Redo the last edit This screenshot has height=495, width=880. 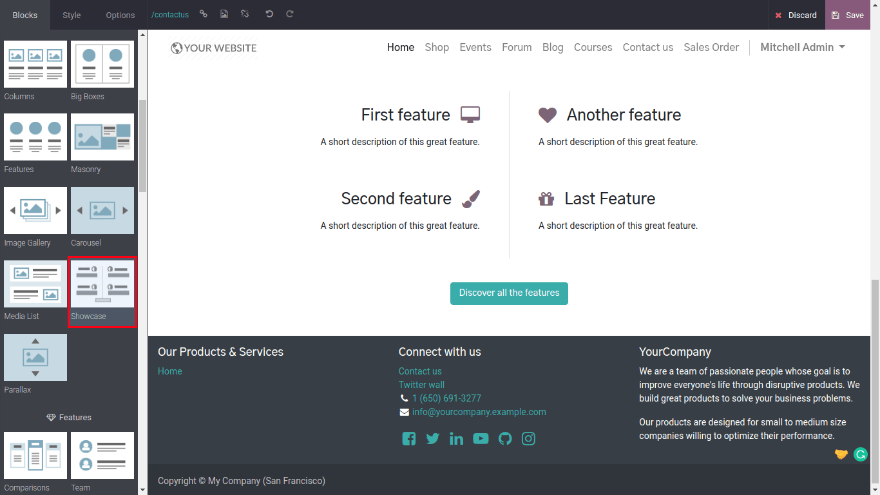(x=290, y=14)
